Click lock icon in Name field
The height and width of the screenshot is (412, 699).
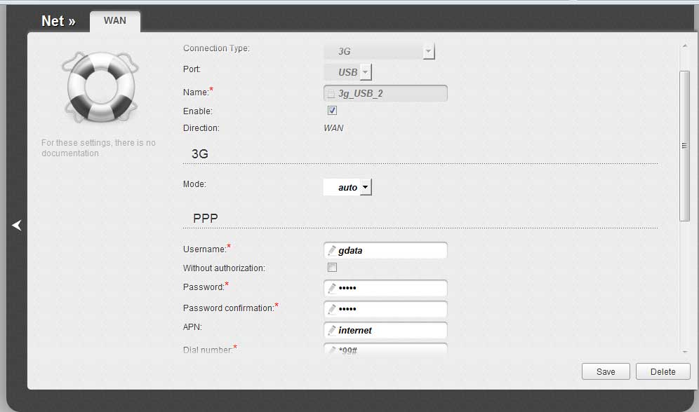click(x=331, y=93)
